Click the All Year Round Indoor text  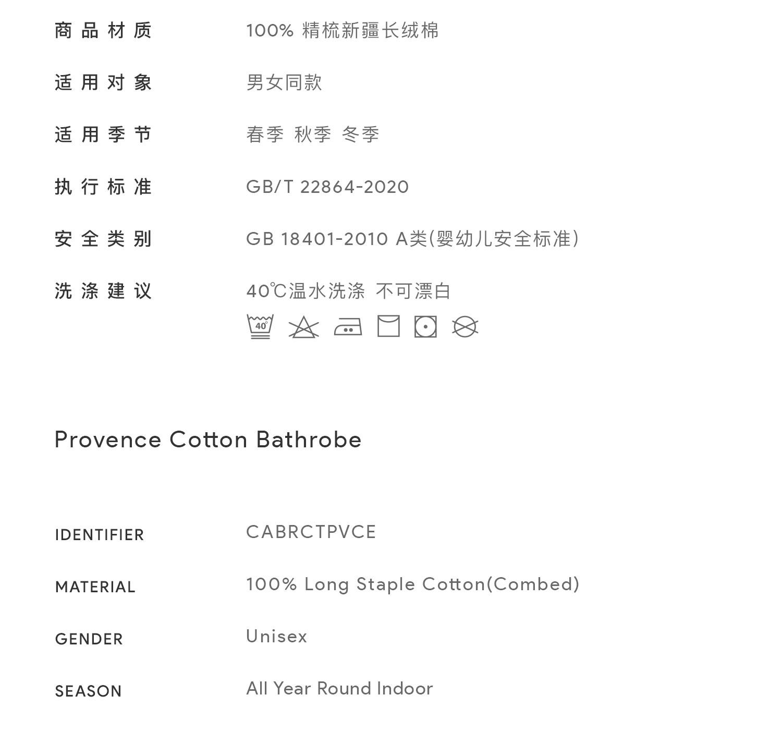[x=339, y=688]
